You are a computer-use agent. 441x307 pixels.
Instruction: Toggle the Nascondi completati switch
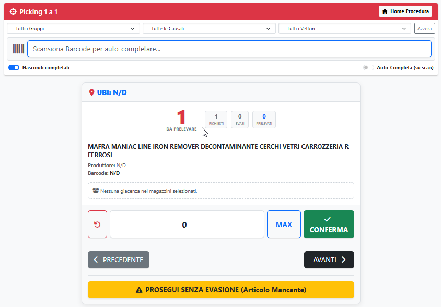coord(14,68)
